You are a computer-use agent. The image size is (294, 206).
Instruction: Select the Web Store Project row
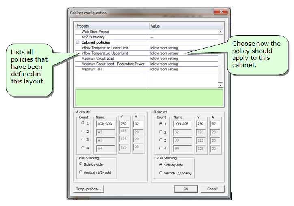[x=112, y=32]
